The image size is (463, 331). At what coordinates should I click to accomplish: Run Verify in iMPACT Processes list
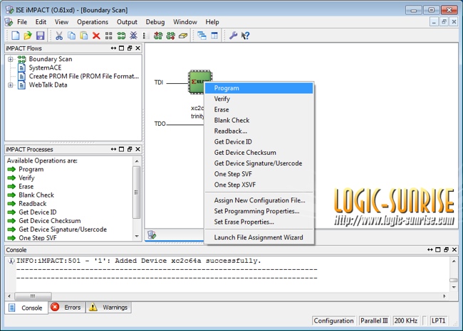(26, 178)
